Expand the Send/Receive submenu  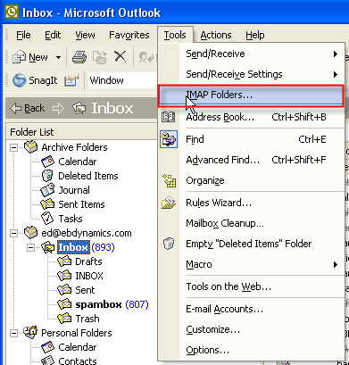tap(336, 54)
